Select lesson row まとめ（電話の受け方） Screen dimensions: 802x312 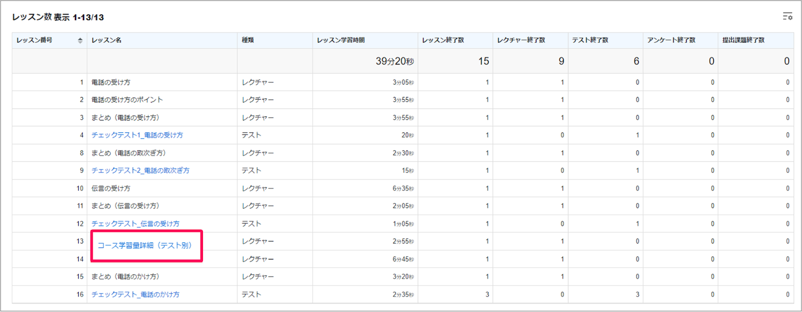403,117
